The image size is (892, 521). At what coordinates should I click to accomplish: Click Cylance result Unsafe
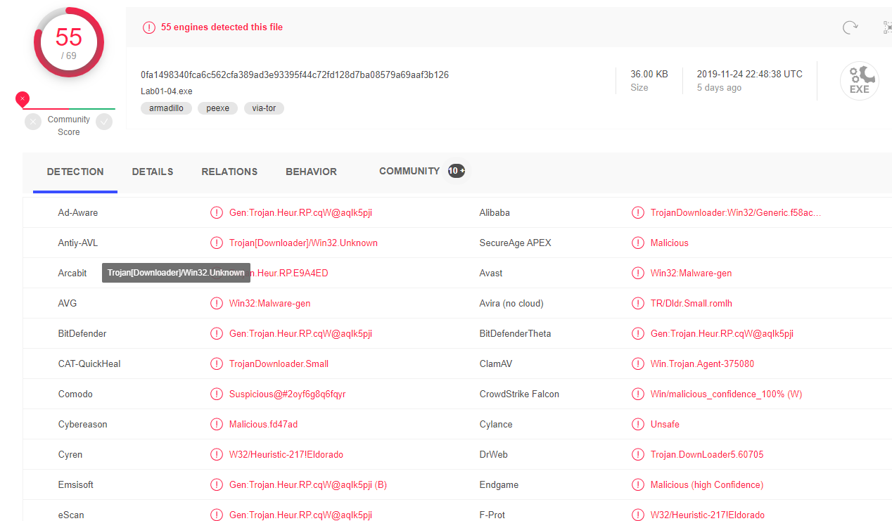(x=665, y=424)
